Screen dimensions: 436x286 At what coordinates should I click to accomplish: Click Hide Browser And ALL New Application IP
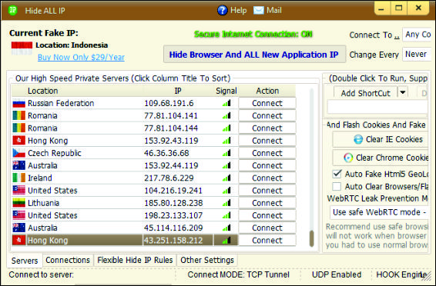(254, 55)
